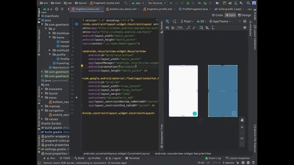Toggle the Project tool window tab
The height and width of the screenshot is (165, 294).
coord(39,15)
